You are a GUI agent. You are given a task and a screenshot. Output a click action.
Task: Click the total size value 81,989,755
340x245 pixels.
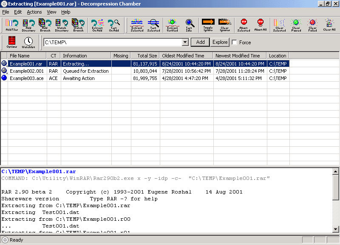coord(145,78)
